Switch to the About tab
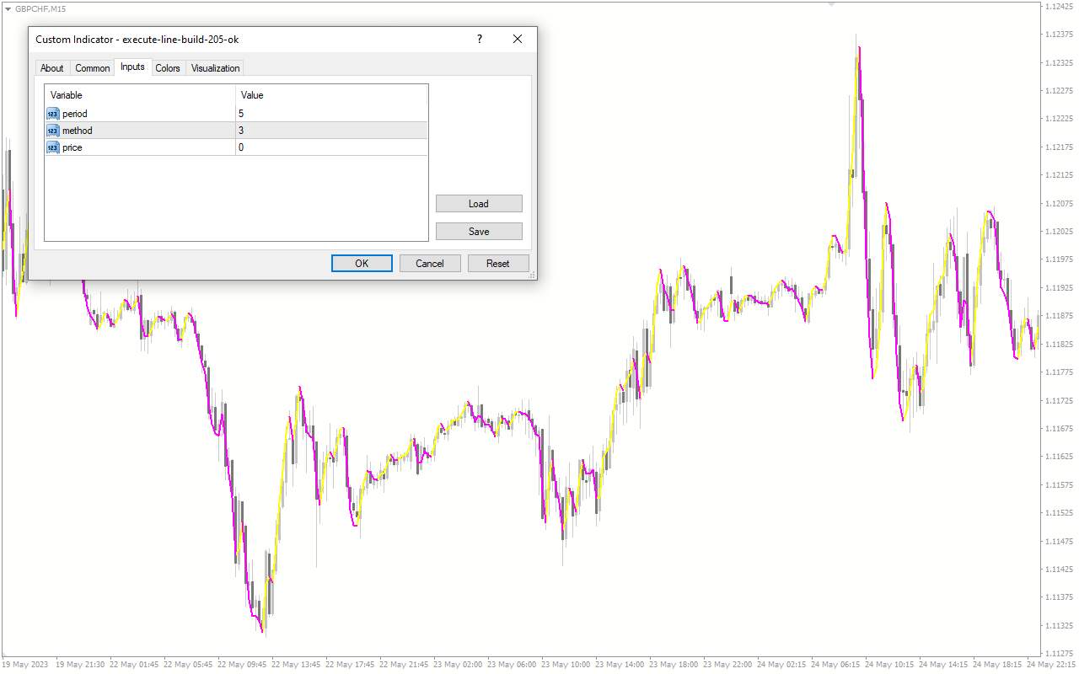Screen dimensions: 1079x674 [51, 68]
